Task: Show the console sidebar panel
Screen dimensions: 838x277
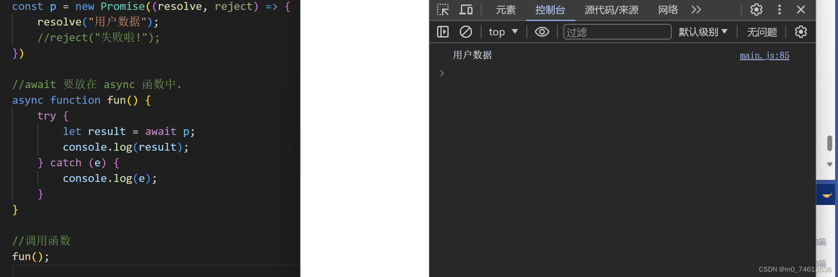Action: (x=443, y=32)
